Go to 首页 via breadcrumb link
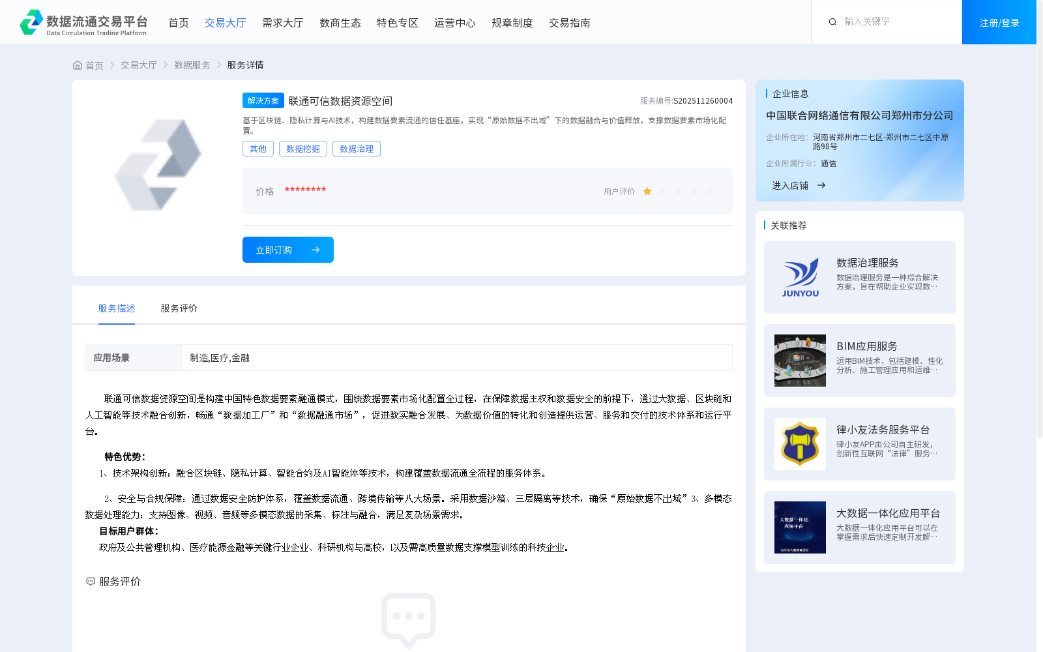 [x=95, y=65]
